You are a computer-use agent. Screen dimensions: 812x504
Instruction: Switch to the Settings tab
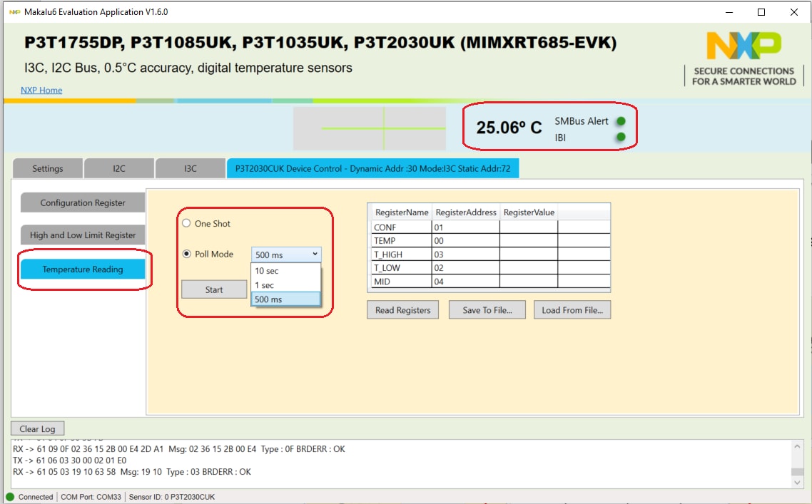(x=48, y=169)
